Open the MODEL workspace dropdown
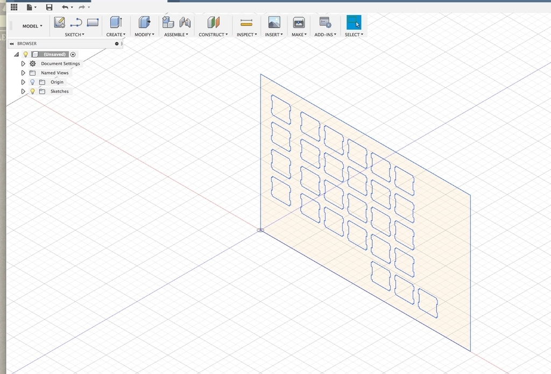This screenshot has height=374, width=551. [x=32, y=26]
